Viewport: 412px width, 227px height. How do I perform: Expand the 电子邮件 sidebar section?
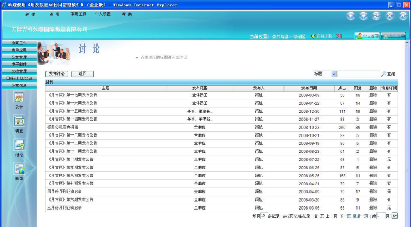pos(19,64)
